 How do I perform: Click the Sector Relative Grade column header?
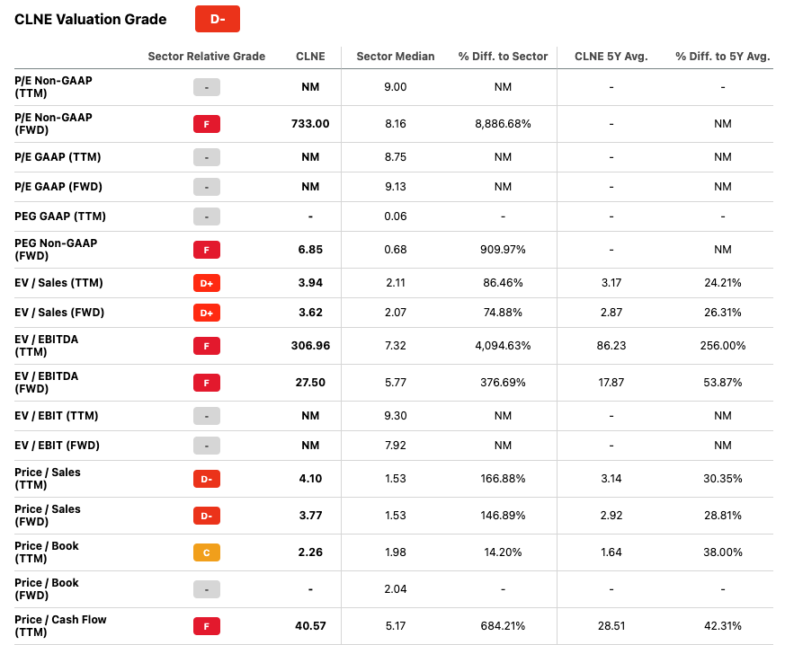[206, 57]
